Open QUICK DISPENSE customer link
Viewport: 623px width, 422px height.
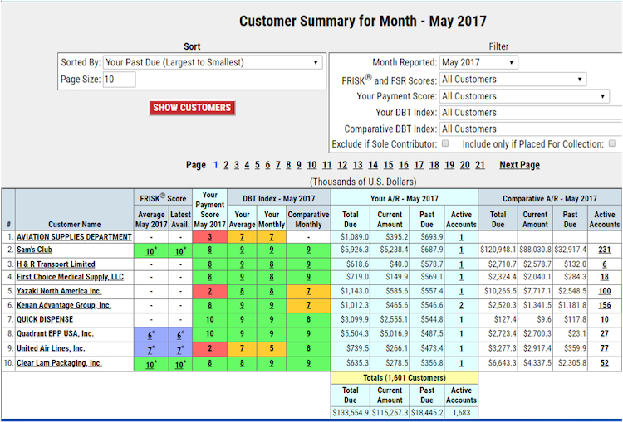[45, 320]
